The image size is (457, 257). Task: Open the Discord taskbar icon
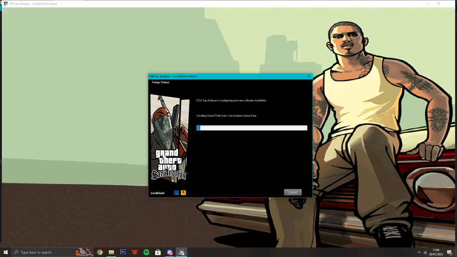(x=169, y=252)
